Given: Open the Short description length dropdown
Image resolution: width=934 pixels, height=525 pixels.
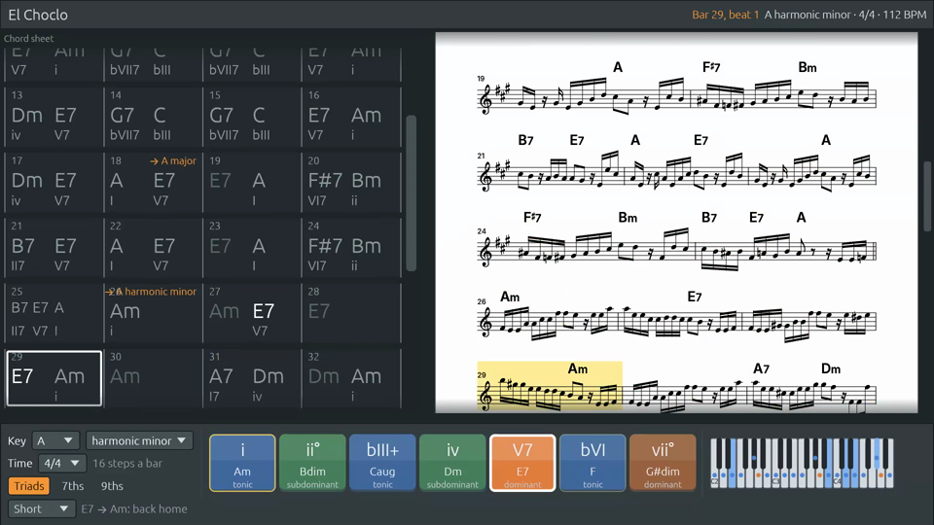Looking at the screenshot, I should point(41,508).
